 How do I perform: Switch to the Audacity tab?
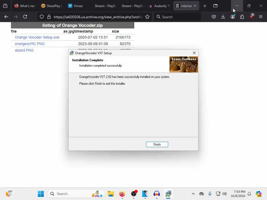click(x=159, y=6)
